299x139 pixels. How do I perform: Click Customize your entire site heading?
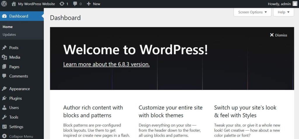click(x=171, y=111)
